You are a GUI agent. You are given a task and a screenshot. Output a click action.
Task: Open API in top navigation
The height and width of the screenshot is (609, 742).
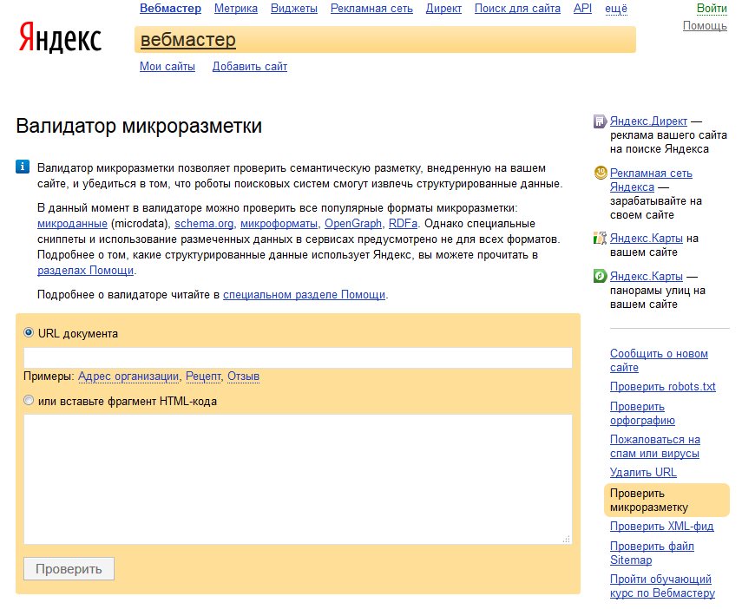[x=582, y=9]
